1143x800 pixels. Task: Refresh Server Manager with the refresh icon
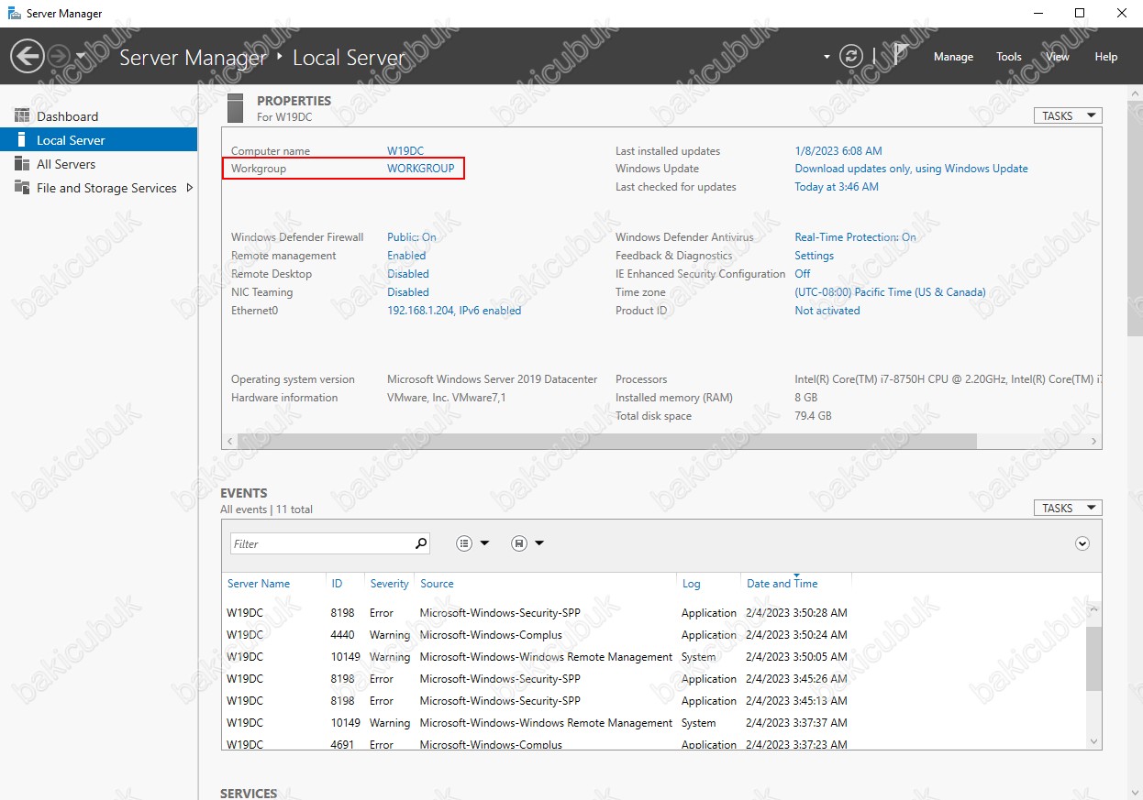tap(851, 57)
